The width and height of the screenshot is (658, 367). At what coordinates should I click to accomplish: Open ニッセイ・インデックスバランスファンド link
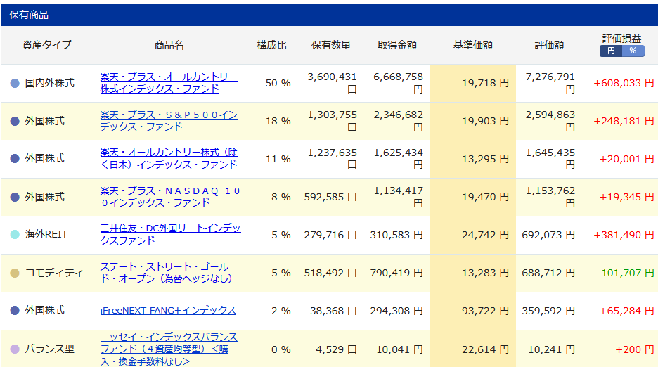coord(169,349)
